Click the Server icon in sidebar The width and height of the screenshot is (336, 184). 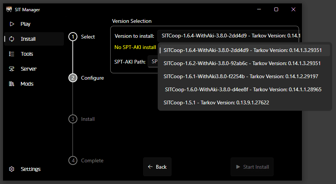12,69
